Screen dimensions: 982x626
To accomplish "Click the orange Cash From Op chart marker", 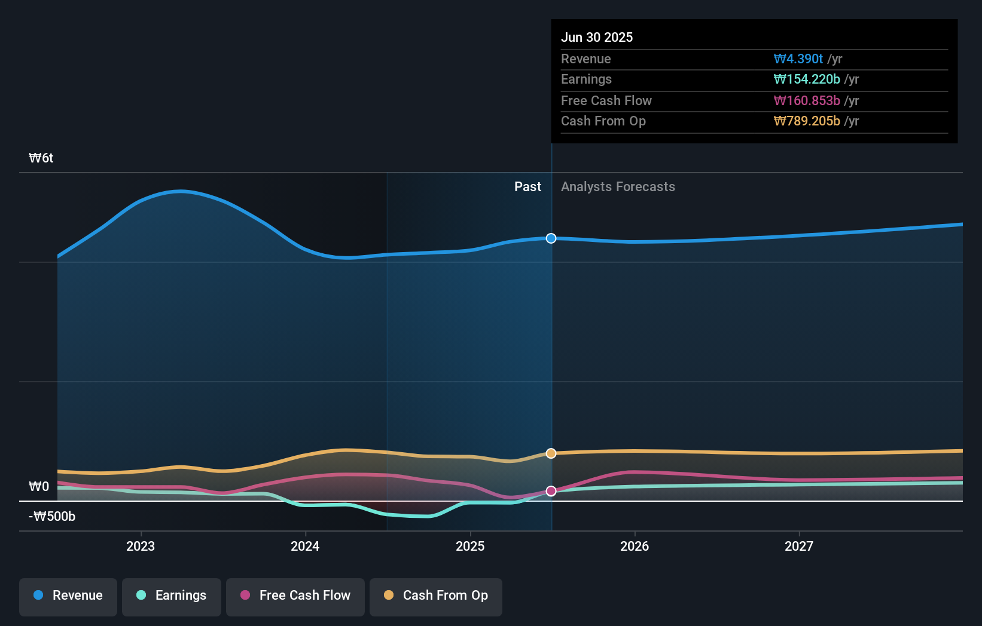I will click(x=550, y=453).
